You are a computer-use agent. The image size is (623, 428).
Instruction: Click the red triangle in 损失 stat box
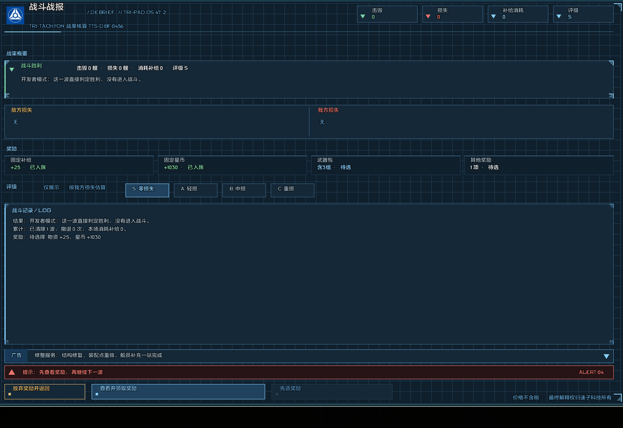tap(428, 16)
